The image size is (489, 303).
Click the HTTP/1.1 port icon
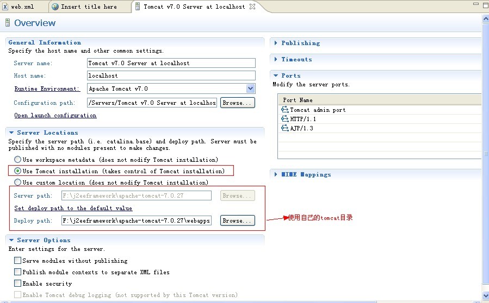(284, 118)
